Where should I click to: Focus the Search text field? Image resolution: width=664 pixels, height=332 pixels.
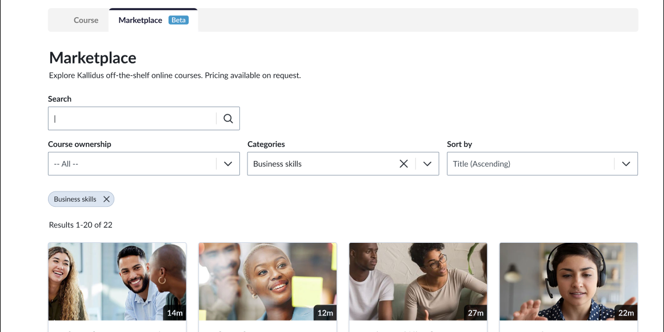coord(133,118)
